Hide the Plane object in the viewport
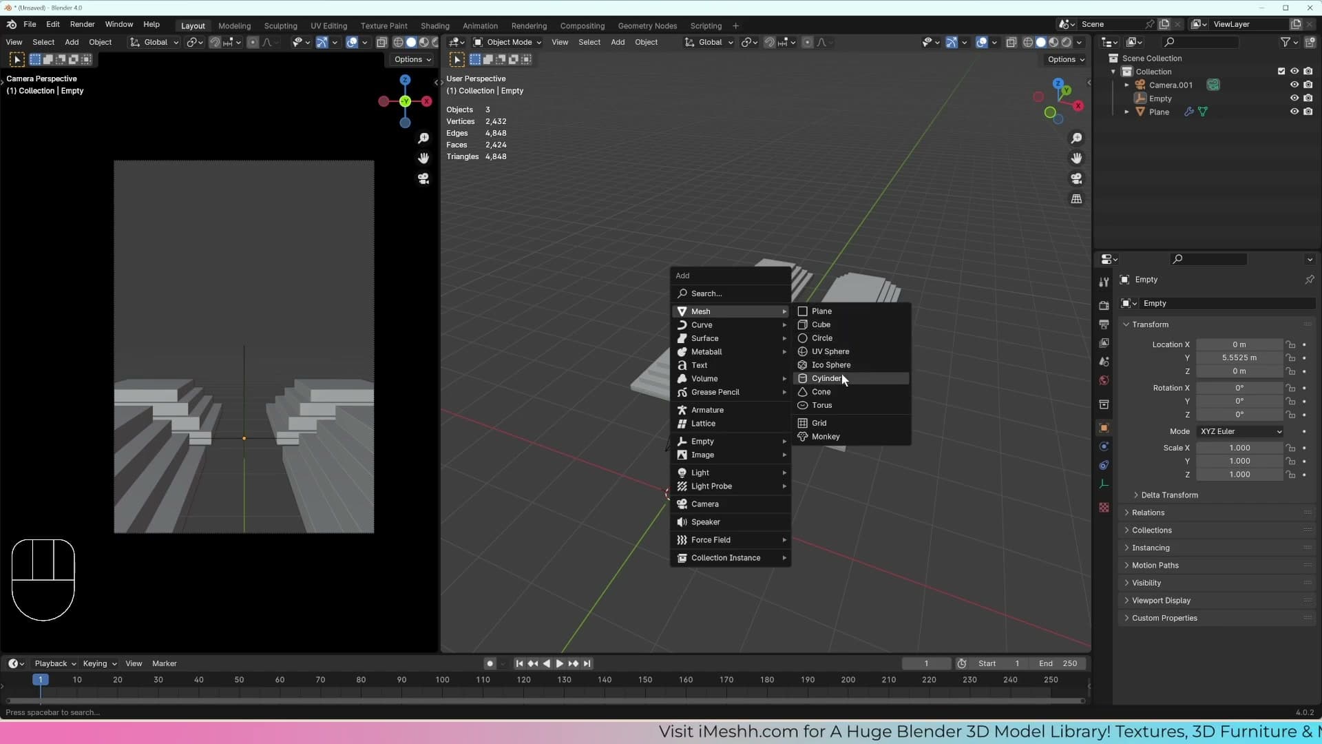 tap(1294, 112)
